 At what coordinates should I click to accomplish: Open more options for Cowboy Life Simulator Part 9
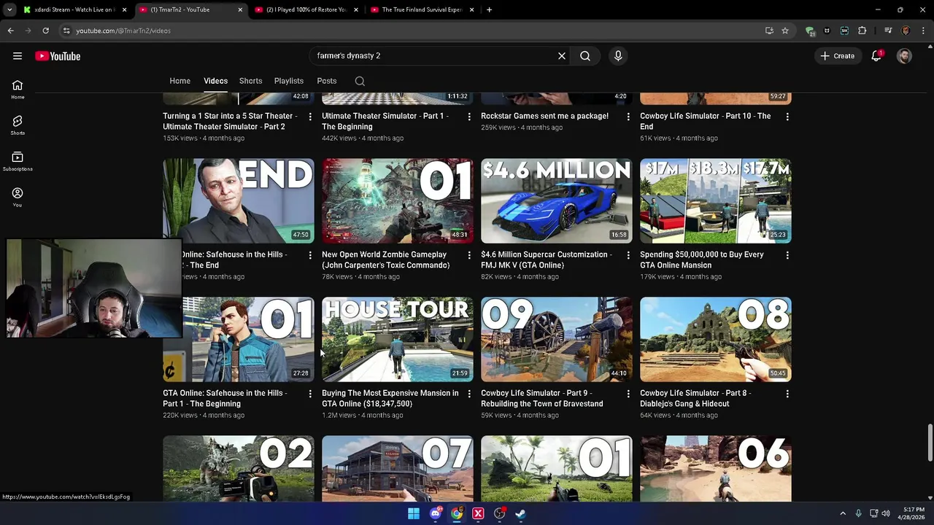coord(628,394)
